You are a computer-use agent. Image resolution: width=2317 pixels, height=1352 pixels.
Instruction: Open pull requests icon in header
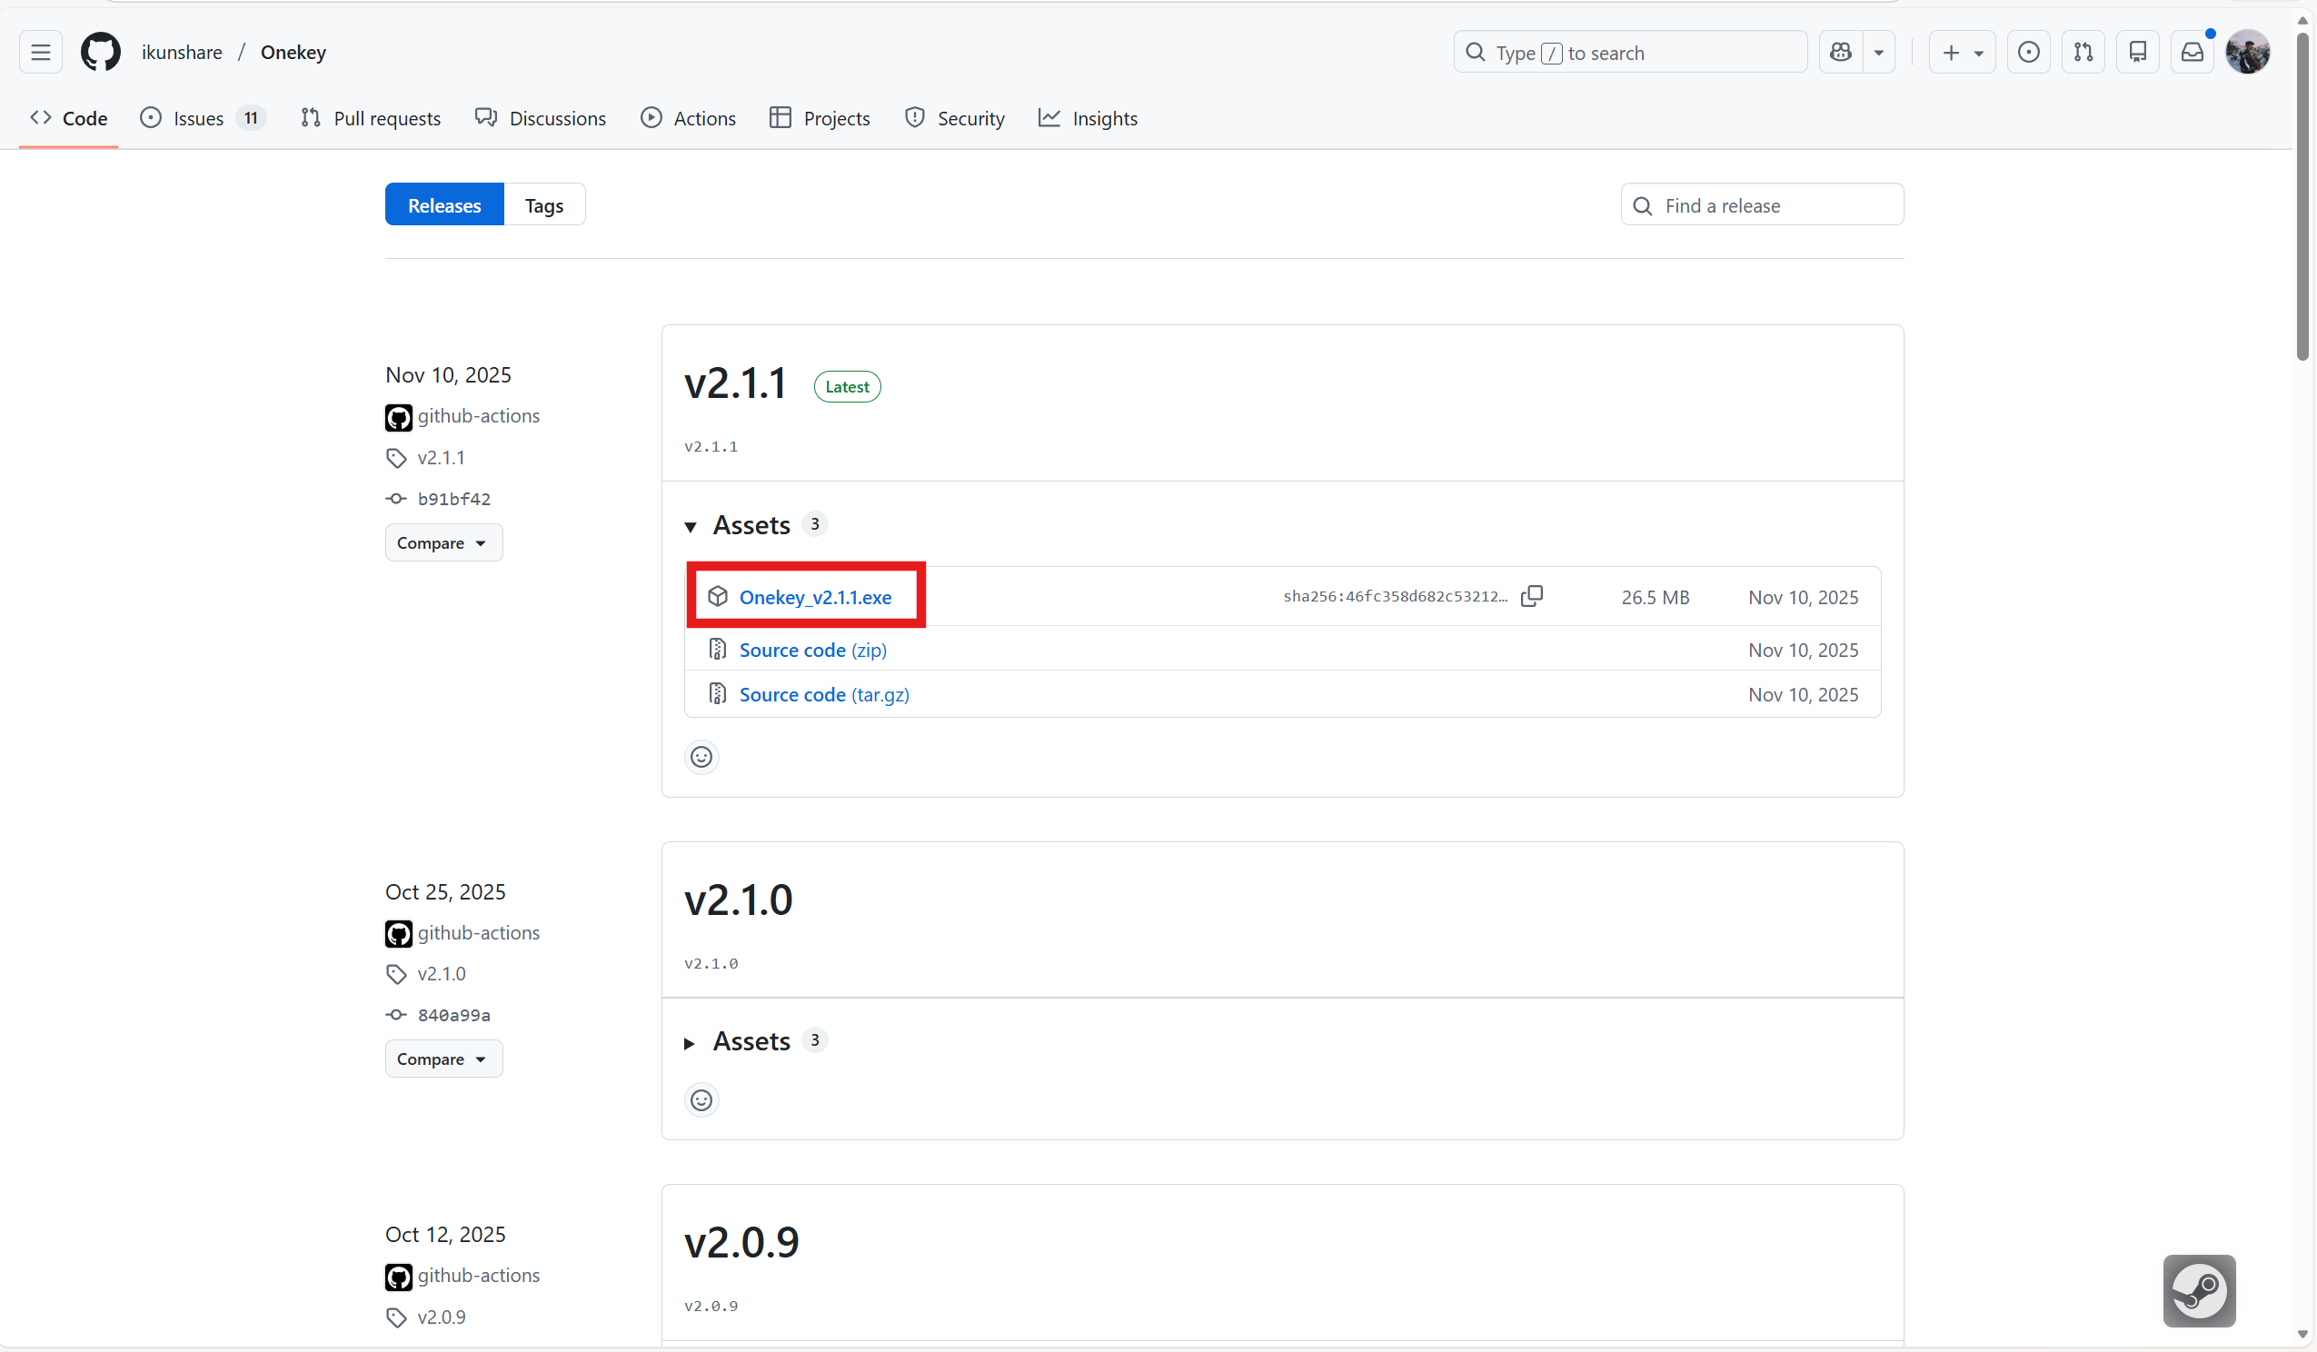(2083, 53)
